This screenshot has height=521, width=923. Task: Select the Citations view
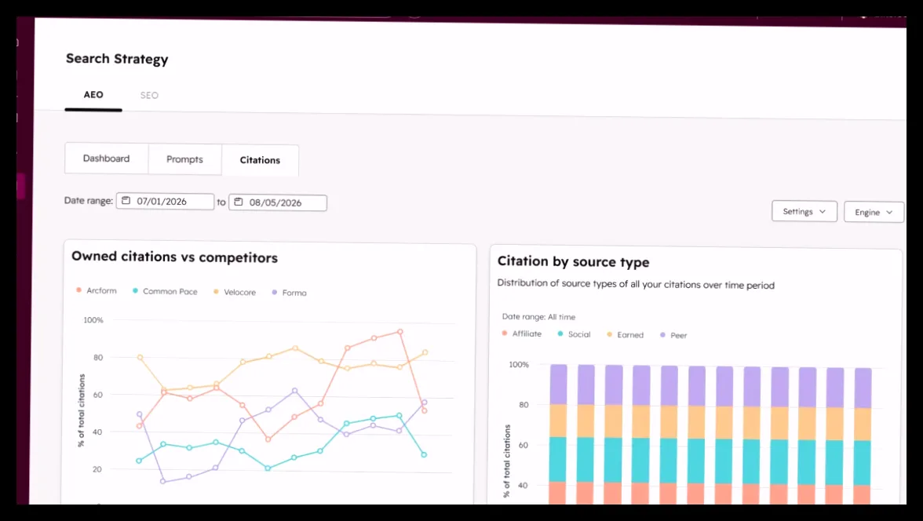tap(261, 160)
